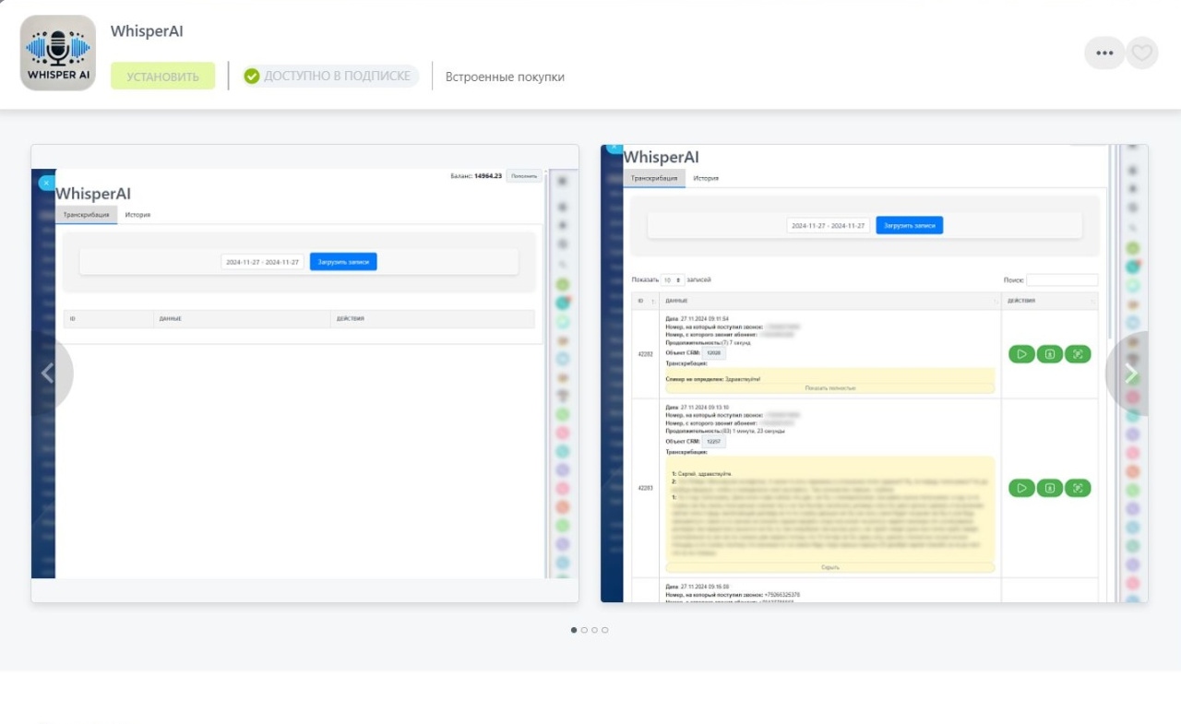Click blue X close icon in left screenshot
This screenshot has height=724, width=1181.
(x=46, y=183)
